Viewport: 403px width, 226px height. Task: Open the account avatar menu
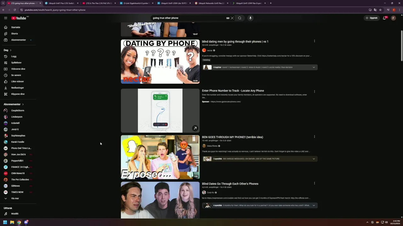pyautogui.click(x=393, y=18)
